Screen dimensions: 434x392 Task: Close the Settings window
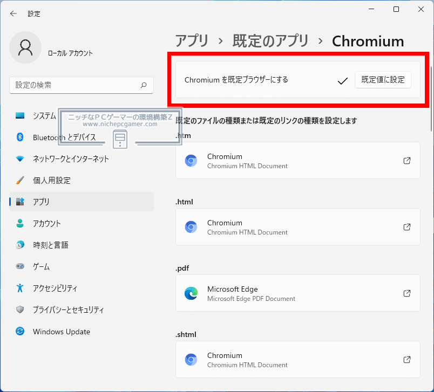pyautogui.click(x=421, y=9)
